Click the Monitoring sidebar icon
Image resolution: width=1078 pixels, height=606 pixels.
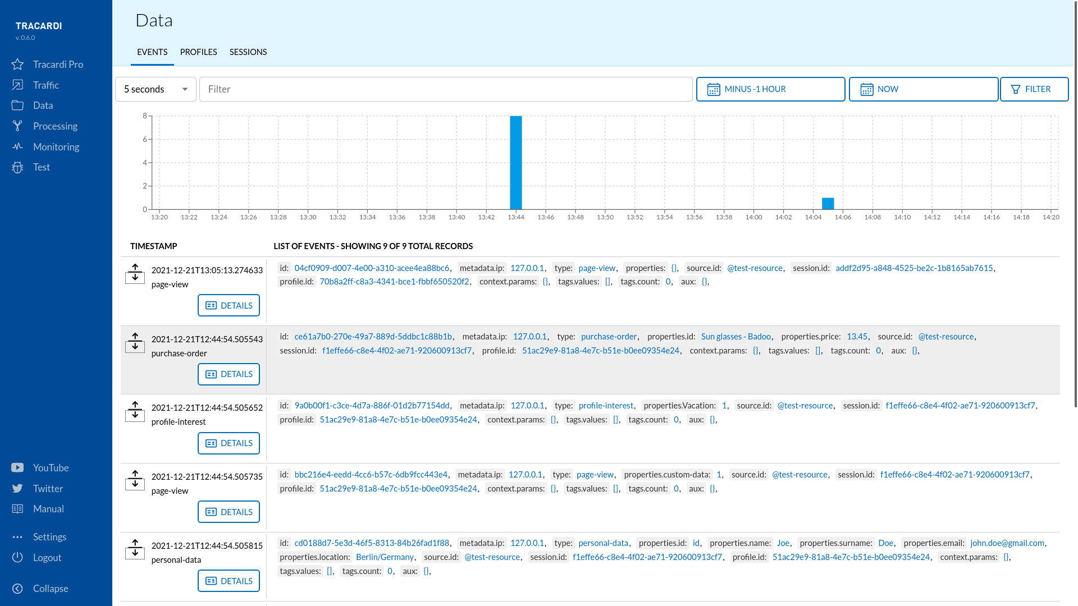(19, 146)
